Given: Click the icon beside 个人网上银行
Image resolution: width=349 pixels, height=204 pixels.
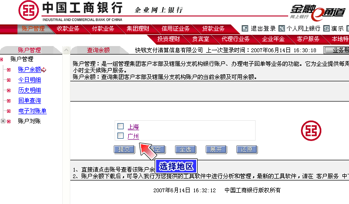Looking at the screenshot, I should (282, 29).
